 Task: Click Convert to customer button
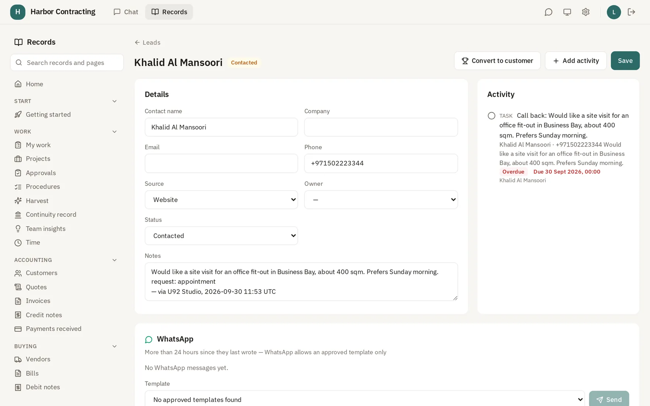(x=497, y=61)
